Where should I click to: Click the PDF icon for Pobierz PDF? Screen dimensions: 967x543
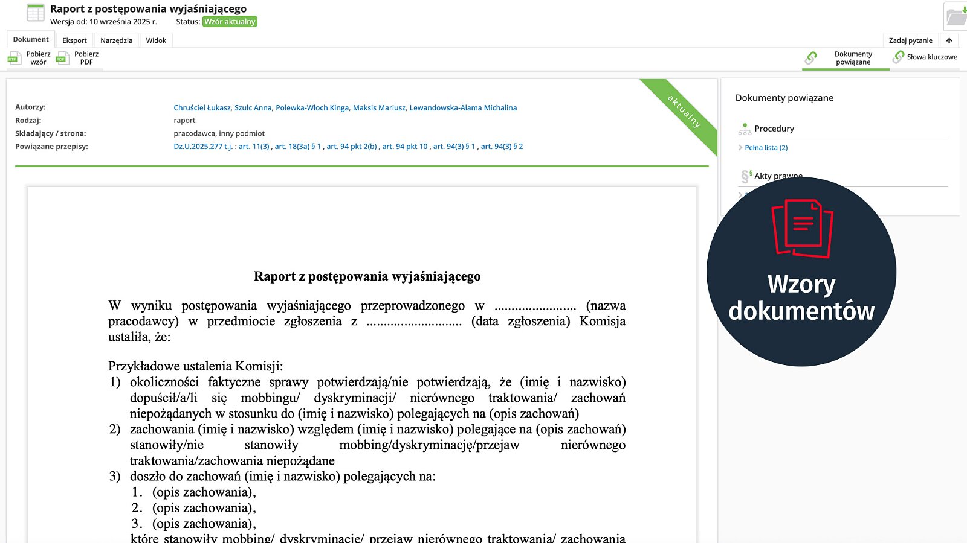pyautogui.click(x=62, y=59)
